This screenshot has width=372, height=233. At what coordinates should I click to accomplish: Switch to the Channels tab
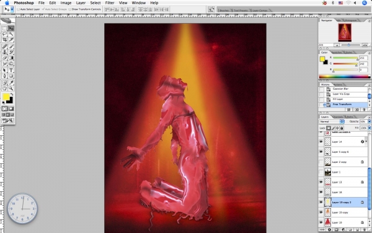pos(337,117)
